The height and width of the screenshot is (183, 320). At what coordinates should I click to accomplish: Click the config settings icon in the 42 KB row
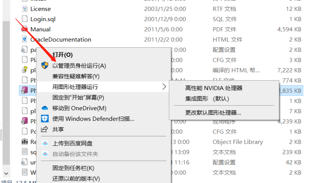24,162
